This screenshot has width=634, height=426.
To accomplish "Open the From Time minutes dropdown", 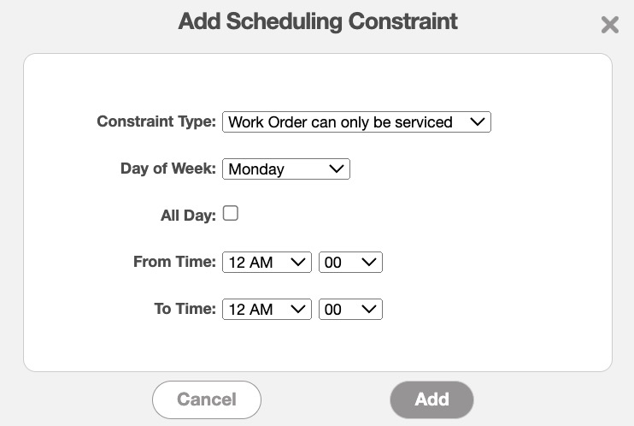I will tap(349, 263).
